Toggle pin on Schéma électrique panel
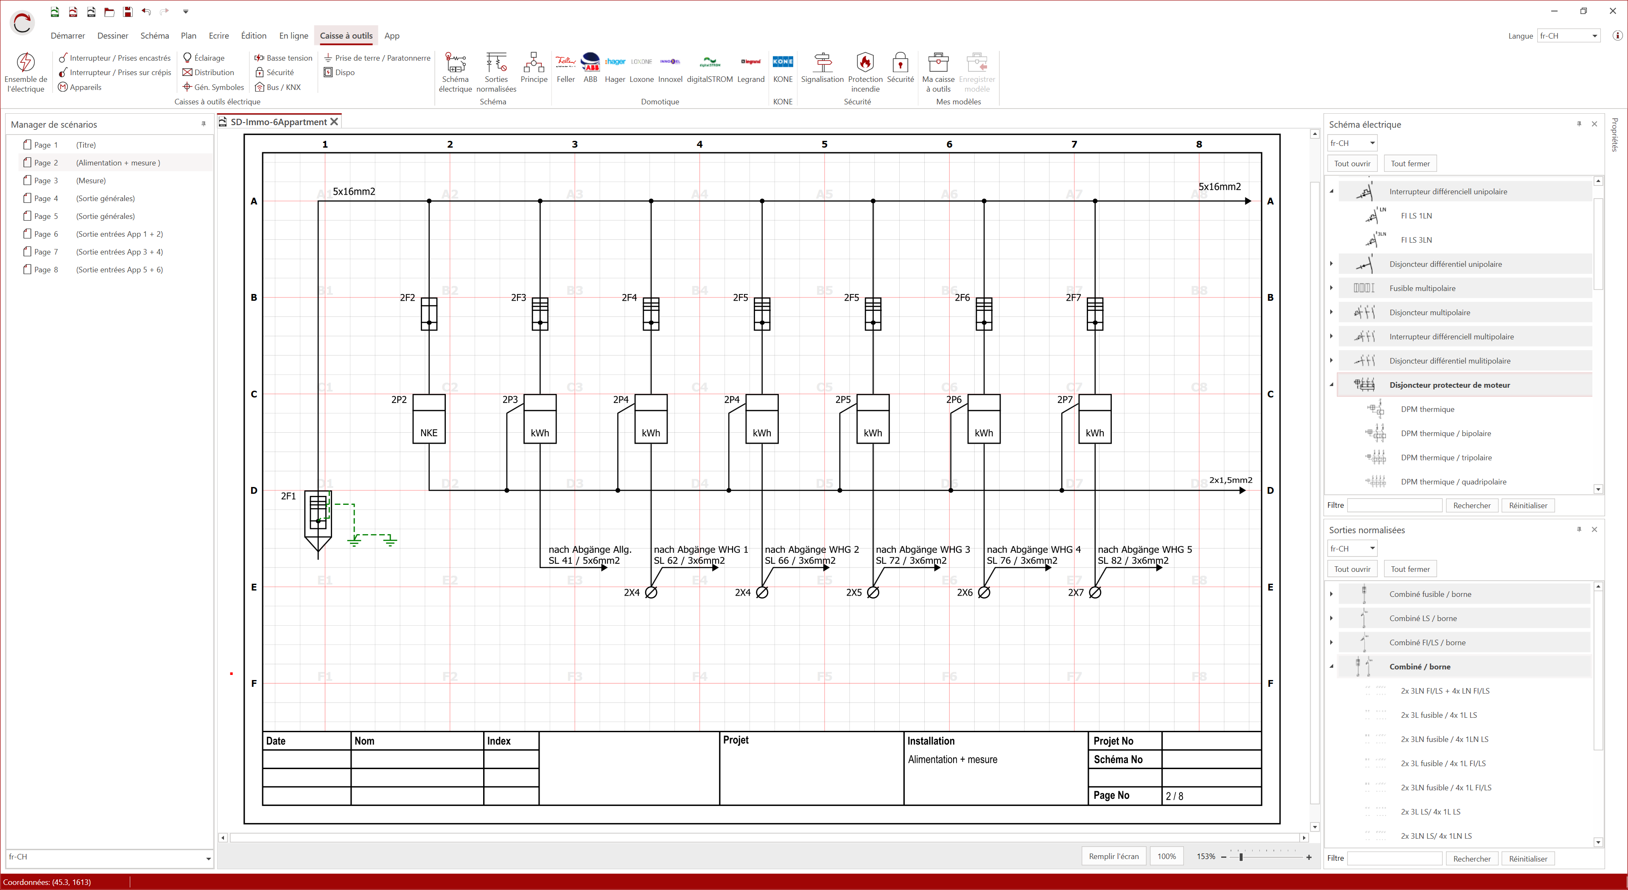 point(1579,124)
